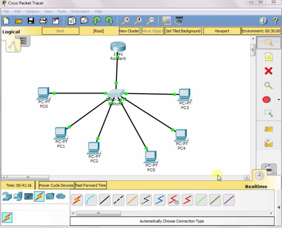Click Fast Forward Time button

[91, 185]
